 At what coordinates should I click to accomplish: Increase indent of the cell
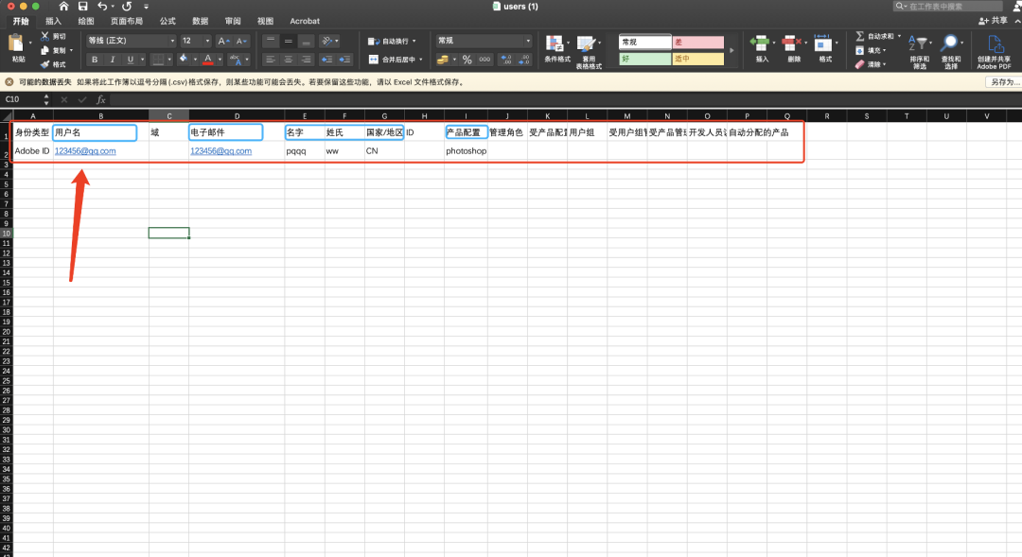point(344,60)
